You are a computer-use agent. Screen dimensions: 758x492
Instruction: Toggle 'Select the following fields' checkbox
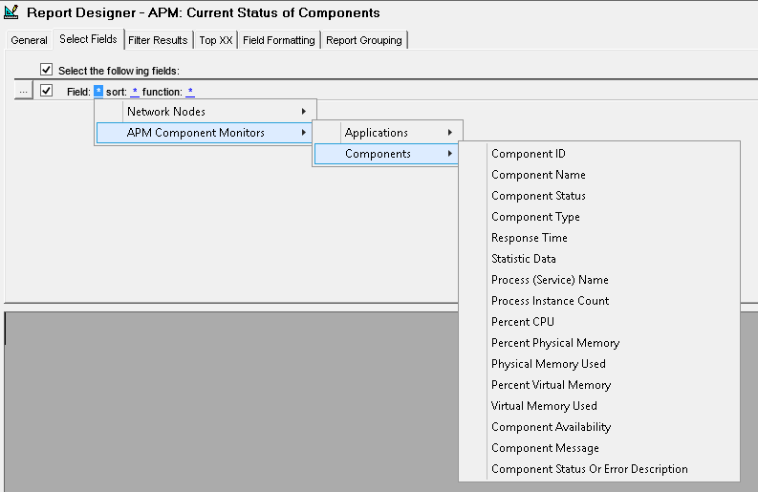coord(47,70)
